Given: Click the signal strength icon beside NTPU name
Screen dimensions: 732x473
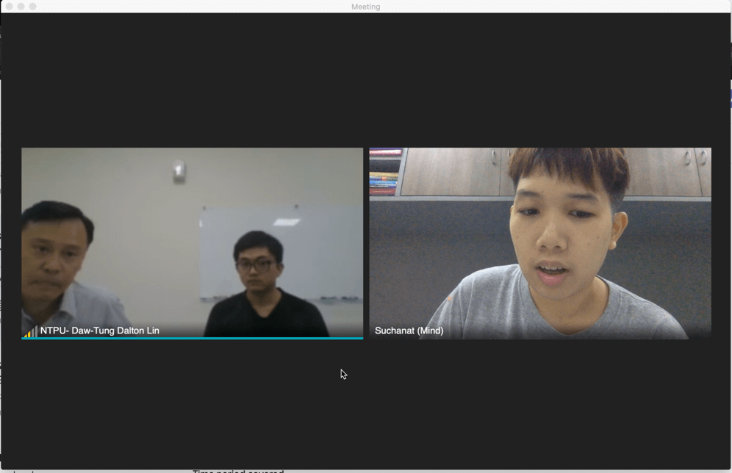Looking at the screenshot, I should click(31, 332).
